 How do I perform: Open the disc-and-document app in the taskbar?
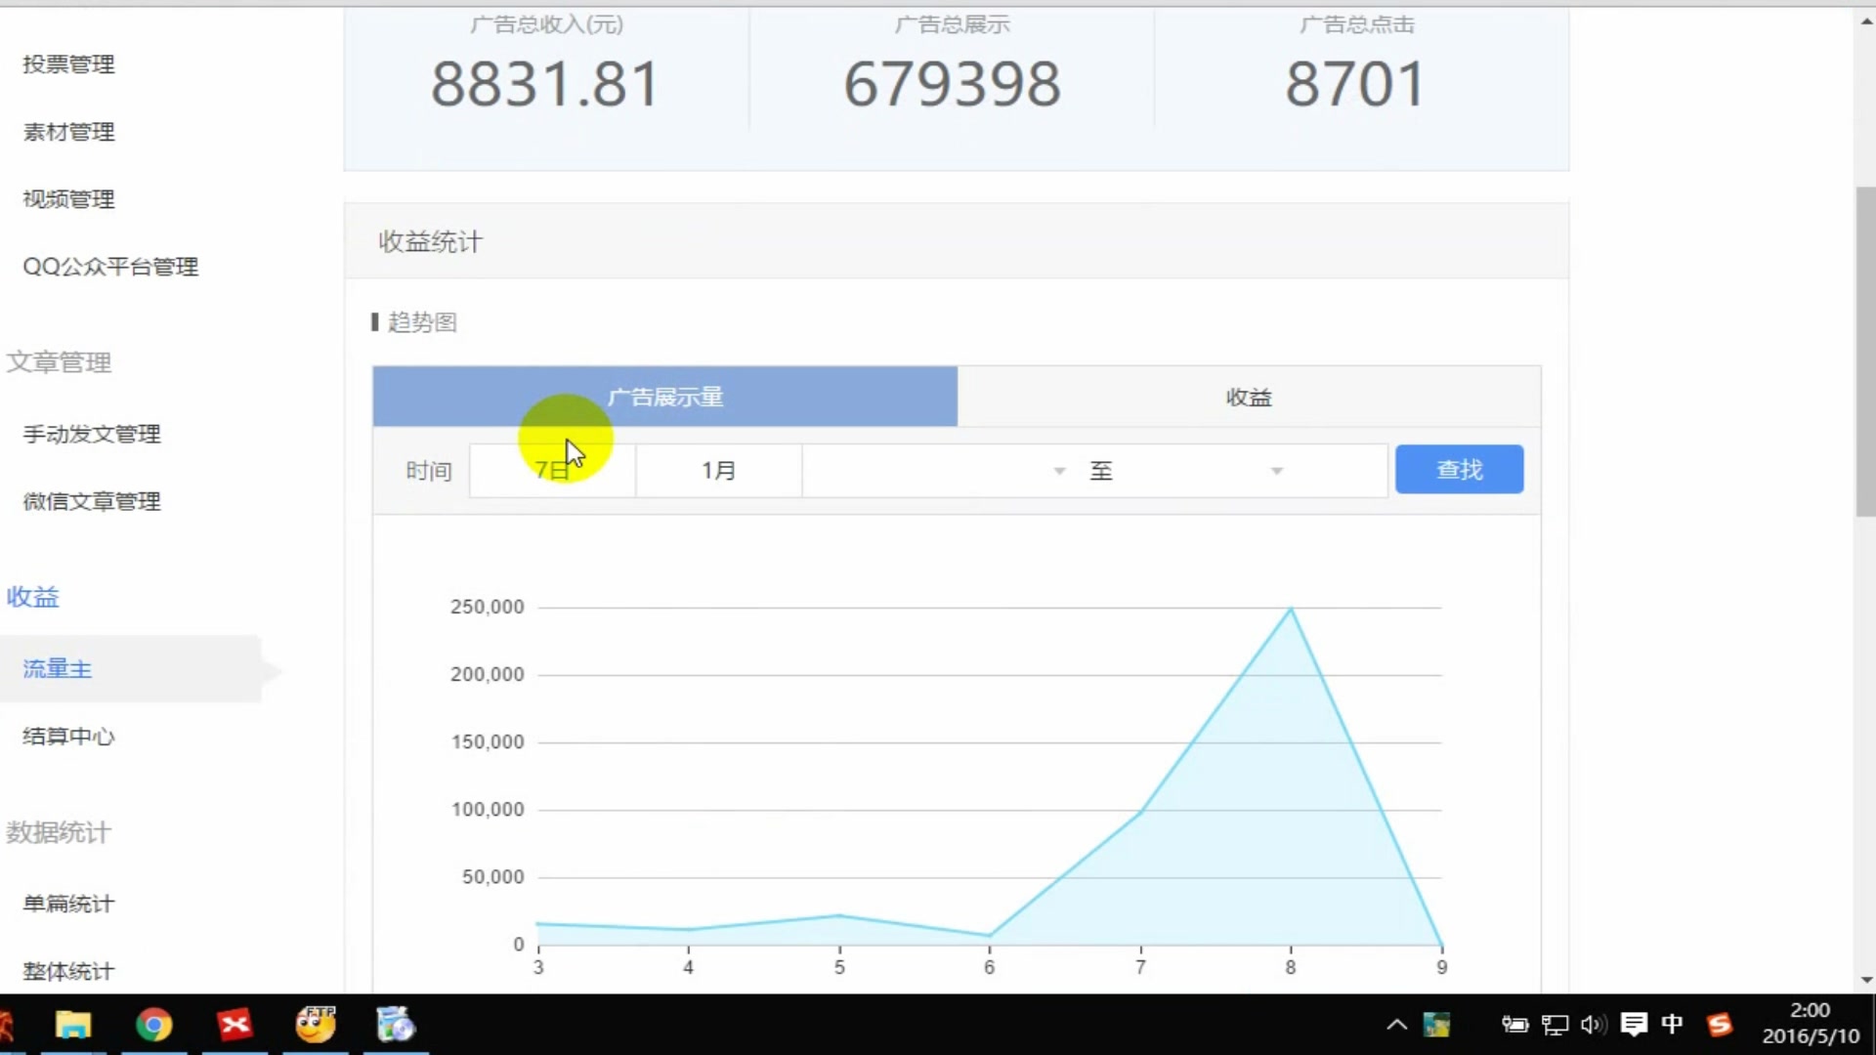point(396,1025)
